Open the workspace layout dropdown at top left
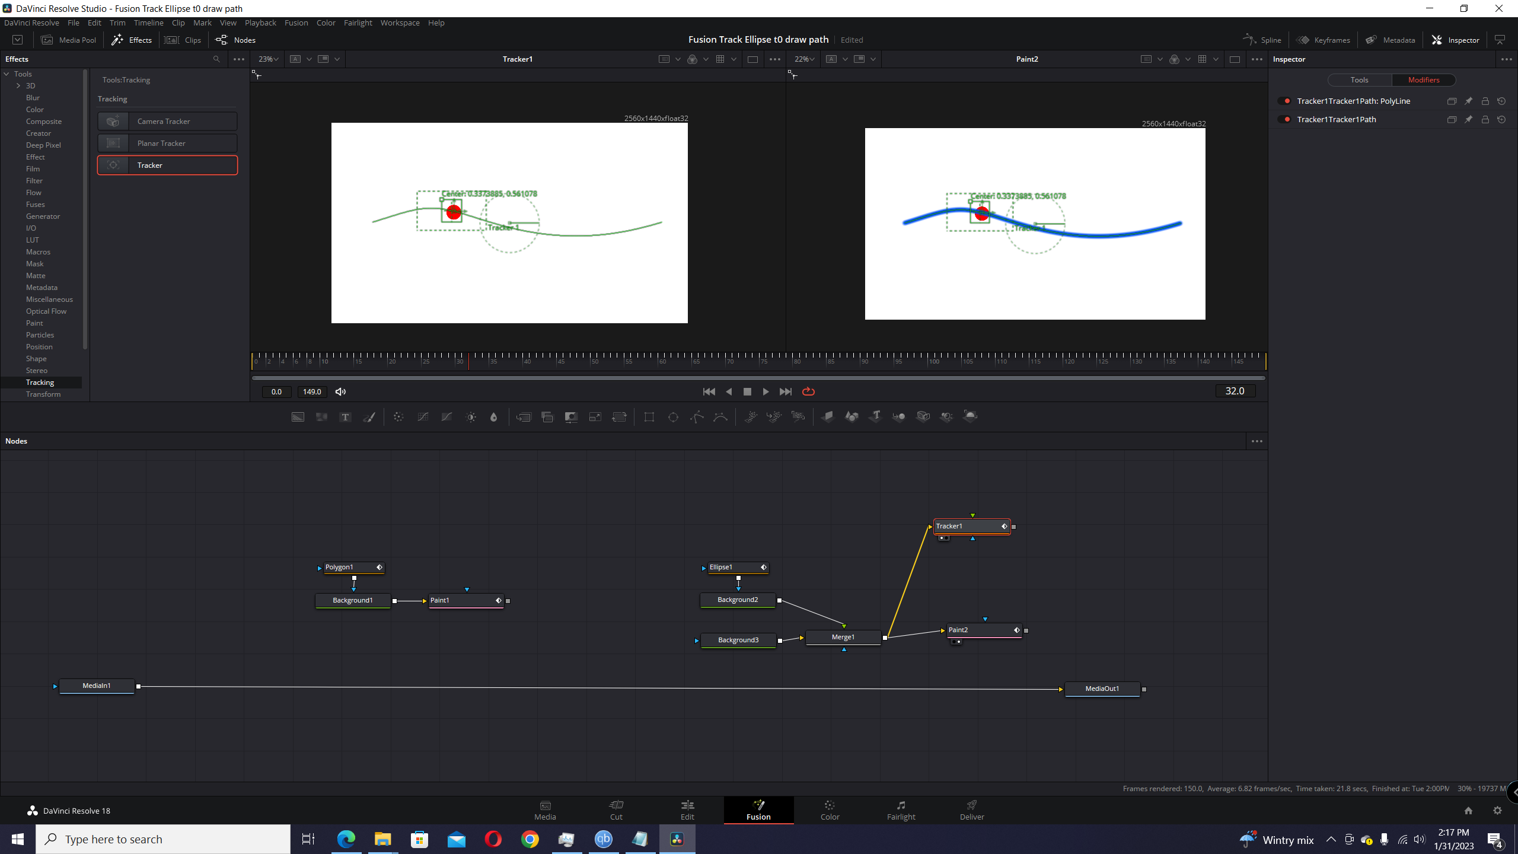Image resolution: width=1518 pixels, height=854 pixels. (x=18, y=40)
